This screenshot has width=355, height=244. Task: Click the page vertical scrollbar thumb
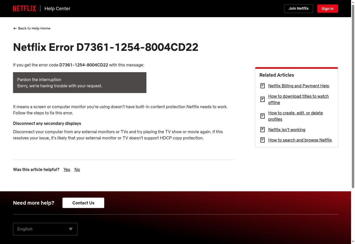[353, 96]
